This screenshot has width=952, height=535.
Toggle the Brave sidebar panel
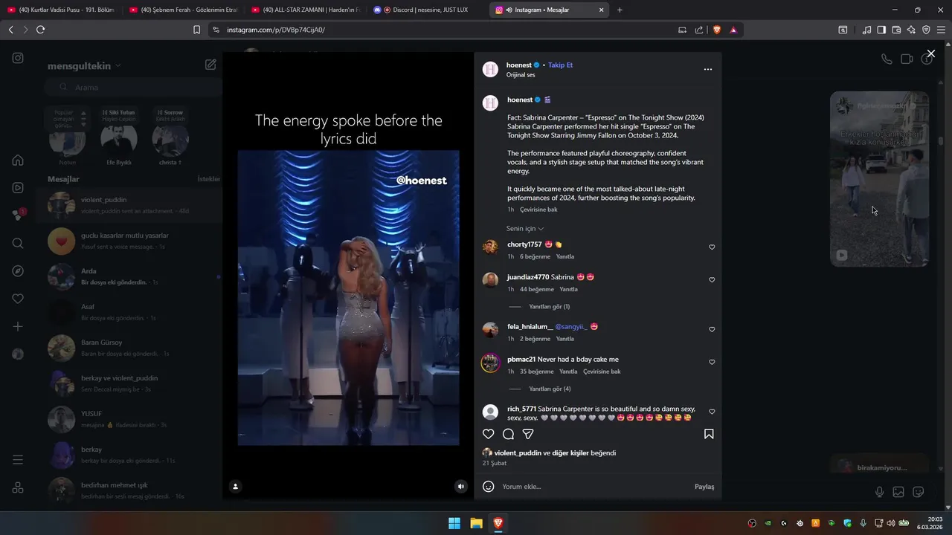click(881, 30)
